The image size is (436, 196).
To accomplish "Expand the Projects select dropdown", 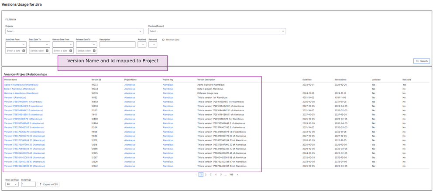I will [74, 31].
